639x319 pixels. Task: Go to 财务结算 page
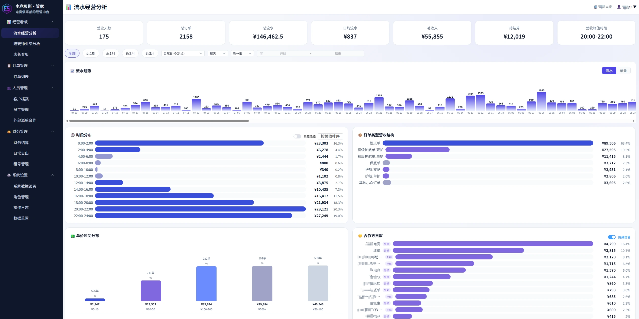30,143
